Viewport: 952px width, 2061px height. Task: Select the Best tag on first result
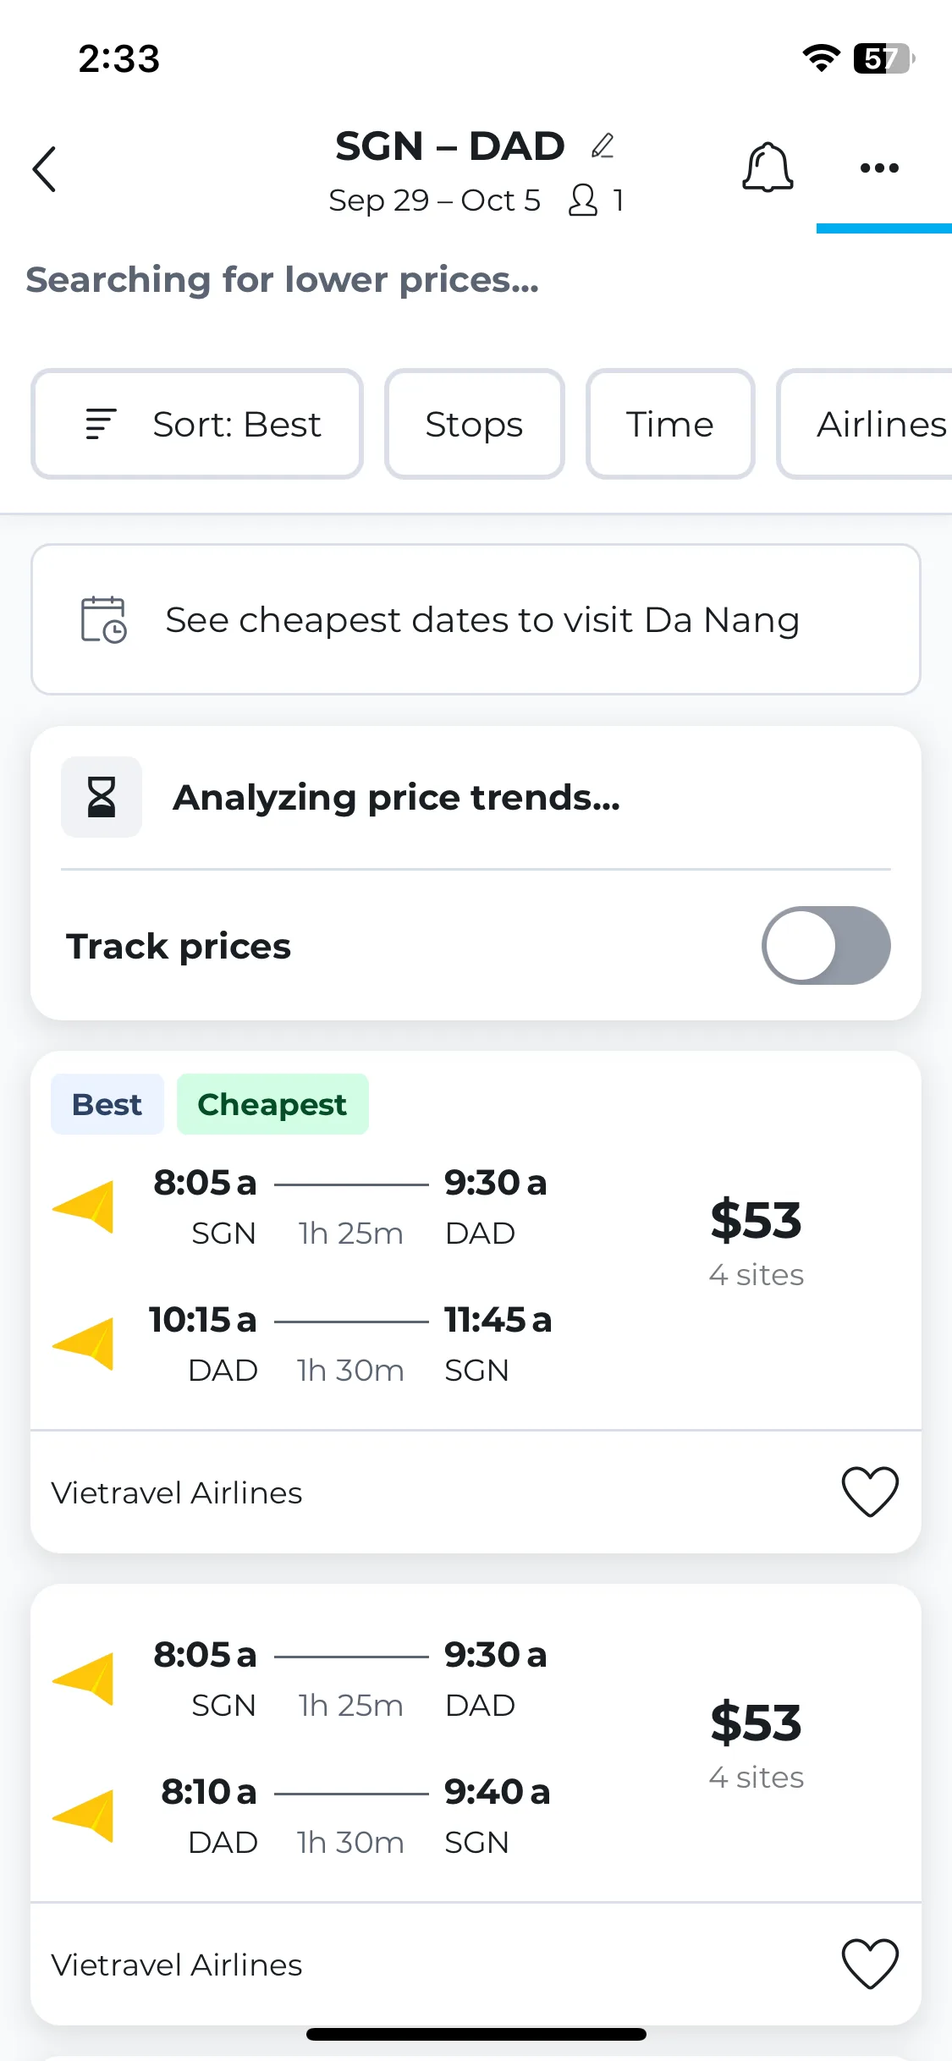click(107, 1104)
